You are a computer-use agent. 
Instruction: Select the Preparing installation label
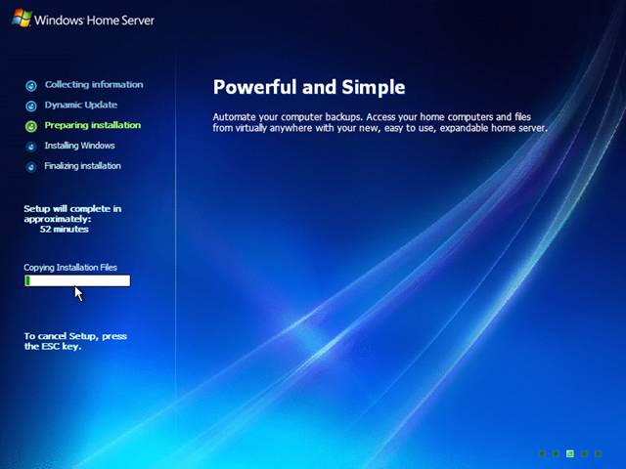pos(93,125)
